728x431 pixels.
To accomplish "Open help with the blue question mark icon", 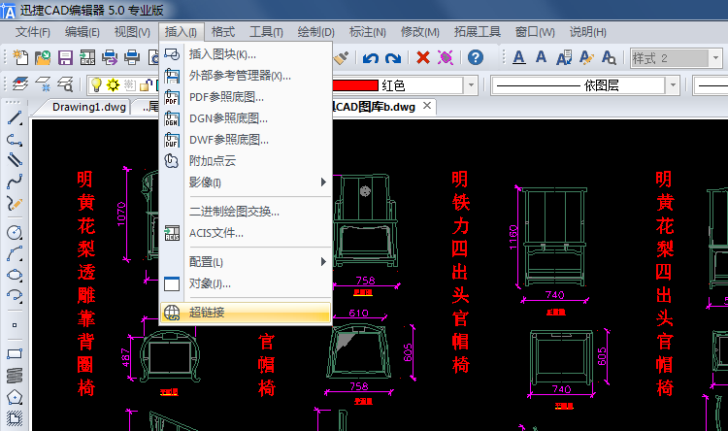I will (x=476, y=57).
